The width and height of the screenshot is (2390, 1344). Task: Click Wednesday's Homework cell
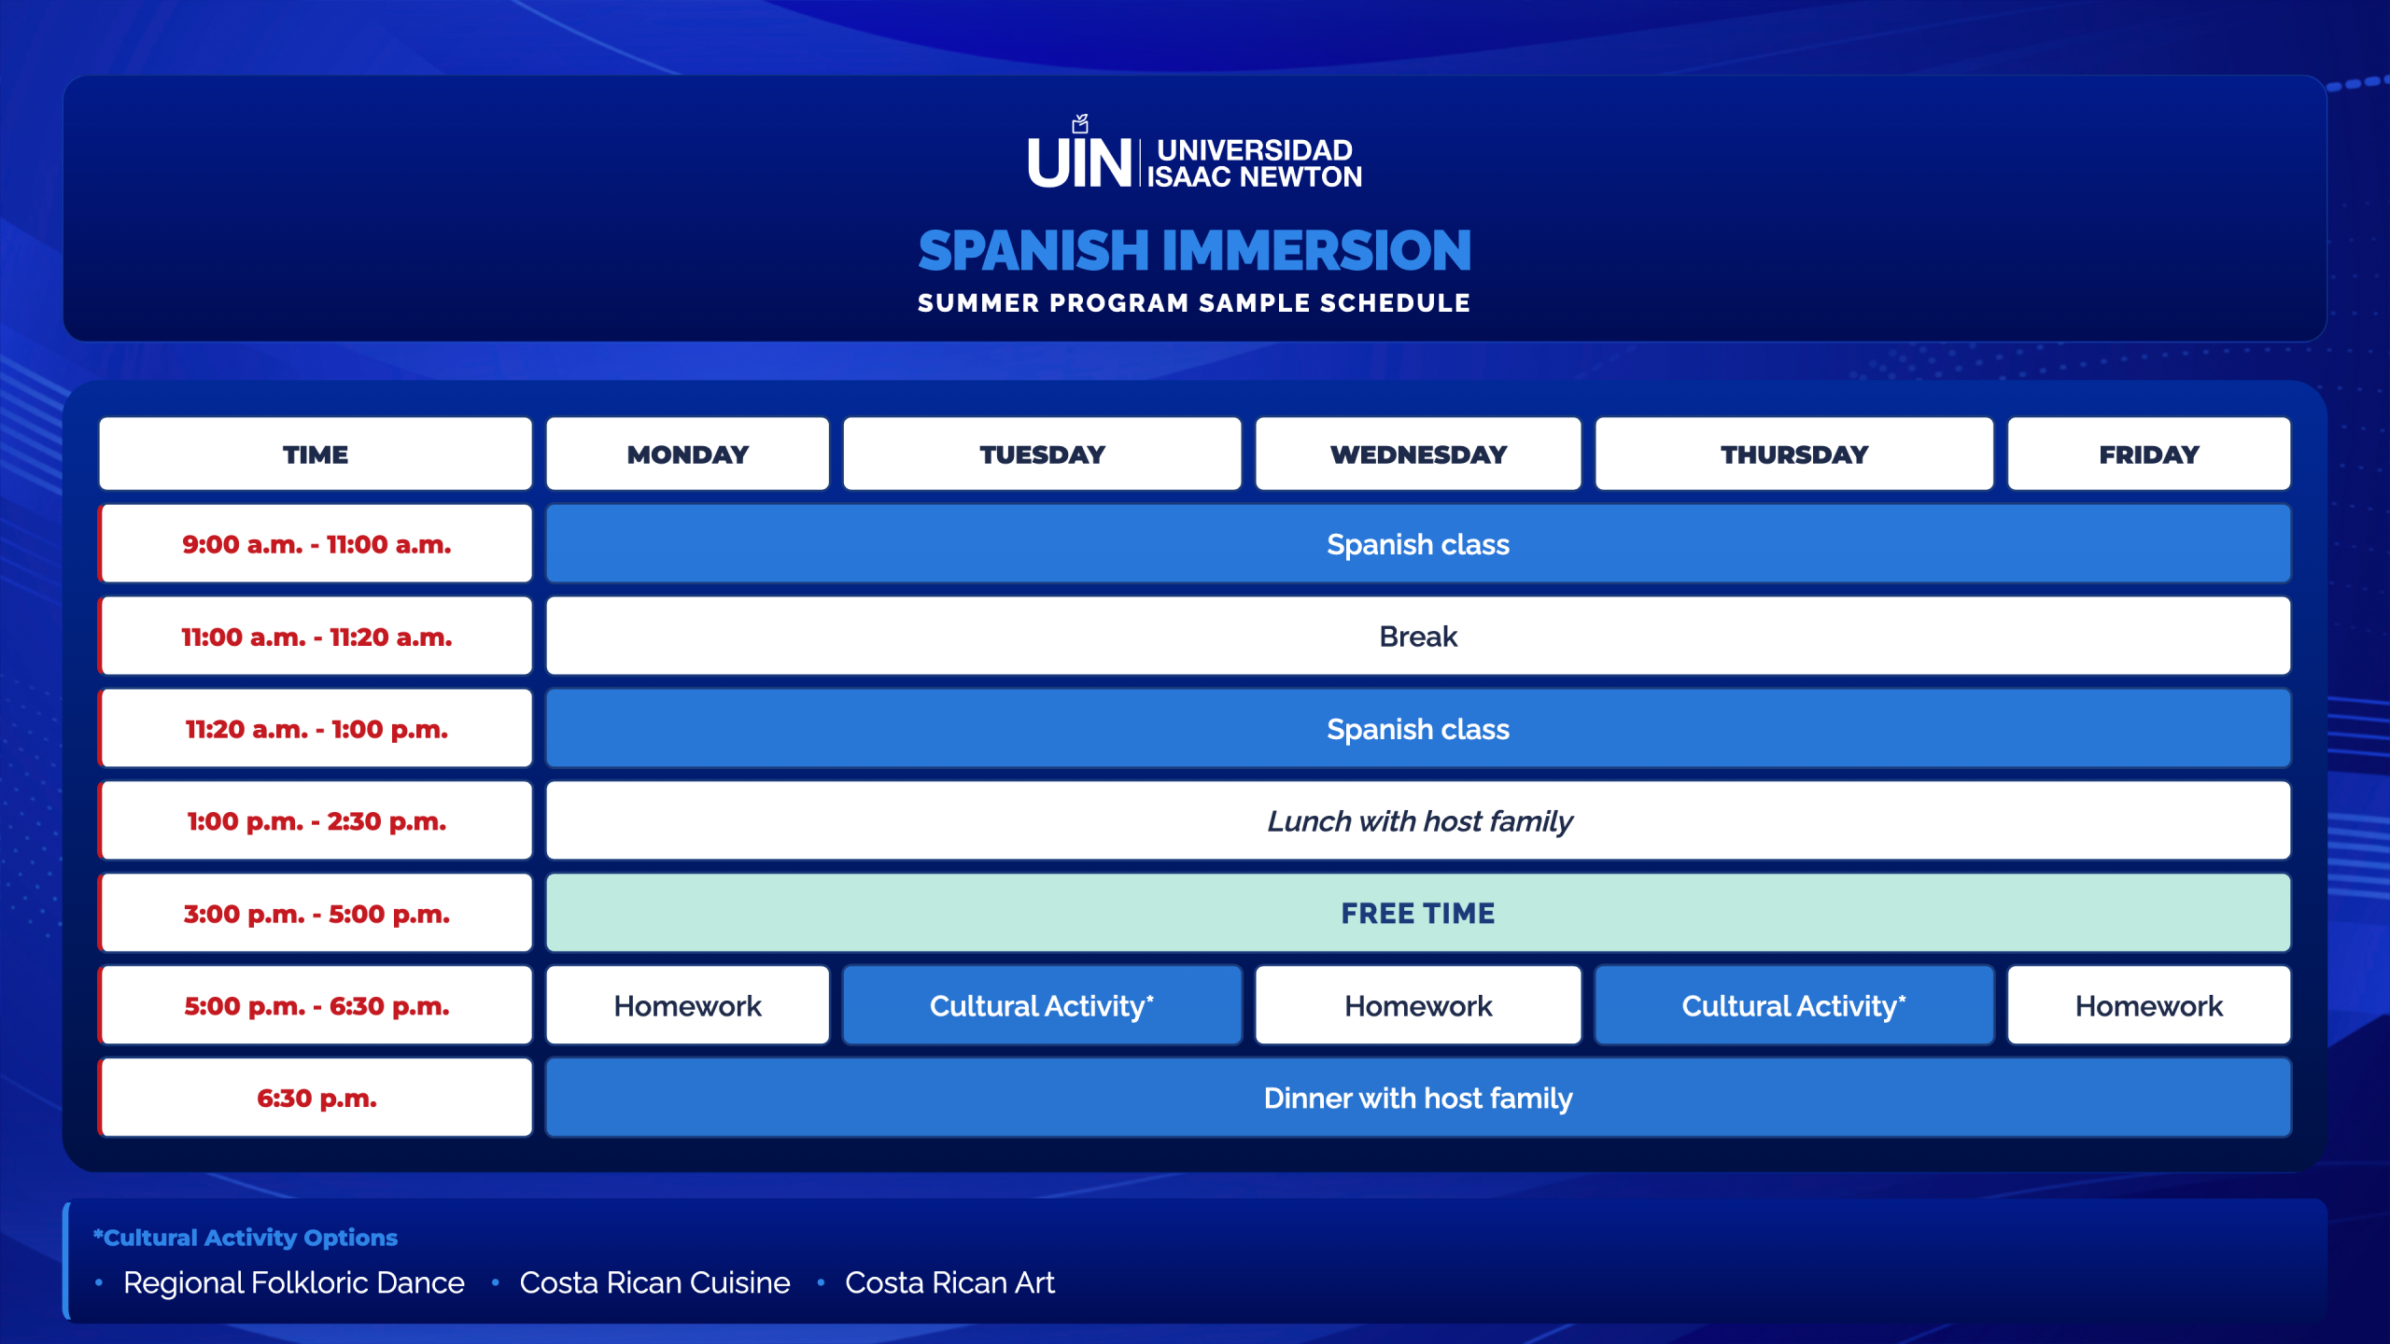(x=1418, y=1006)
